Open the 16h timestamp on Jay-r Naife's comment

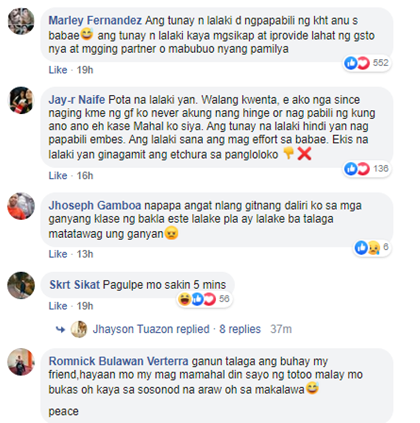click(x=85, y=175)
